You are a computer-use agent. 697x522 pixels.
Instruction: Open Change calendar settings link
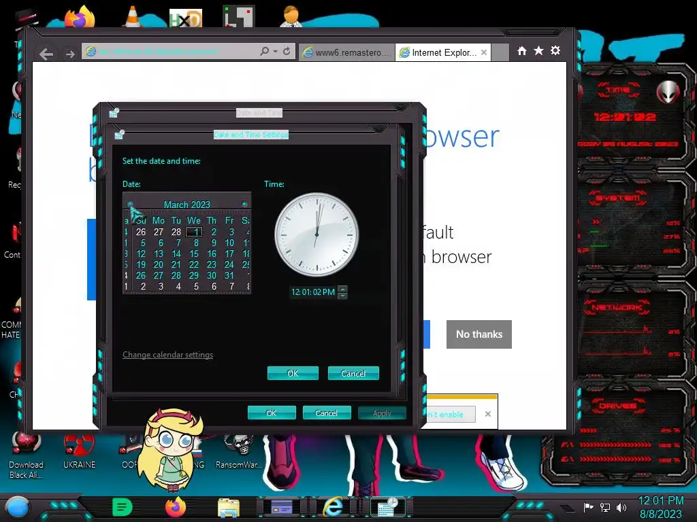[x=167, y=355]
